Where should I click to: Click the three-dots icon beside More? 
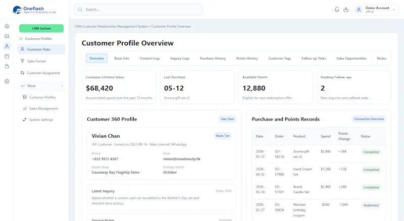(x=23, y=86)
